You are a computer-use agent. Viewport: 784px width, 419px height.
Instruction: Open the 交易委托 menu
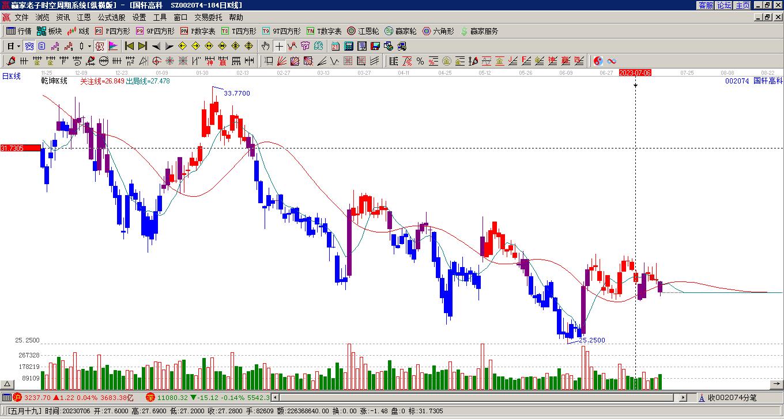tap(208, 17)
